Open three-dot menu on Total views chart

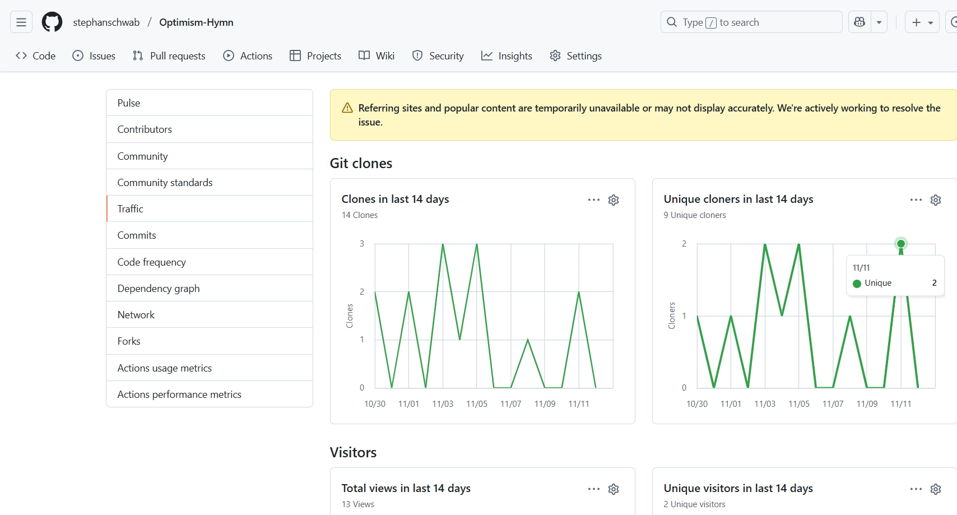(594, 489)
